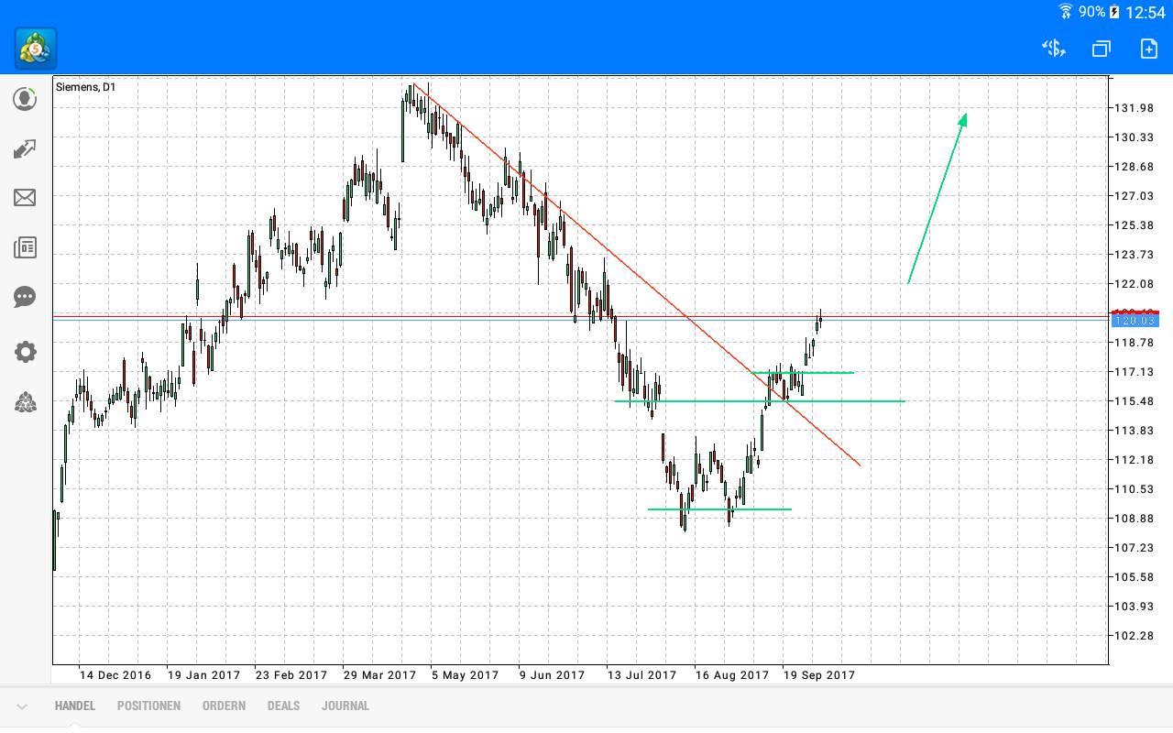Screen dimensions: 1173x733
Task: Open the Trade section via arrows icon
Action: [25, 148]
